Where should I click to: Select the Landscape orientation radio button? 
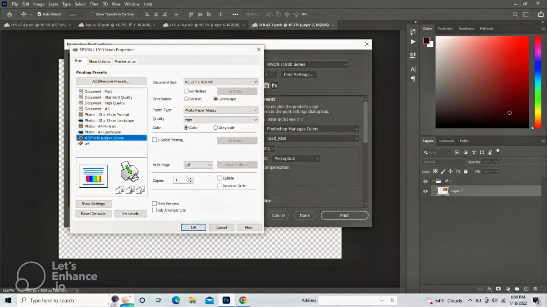[x=215, y=99]
